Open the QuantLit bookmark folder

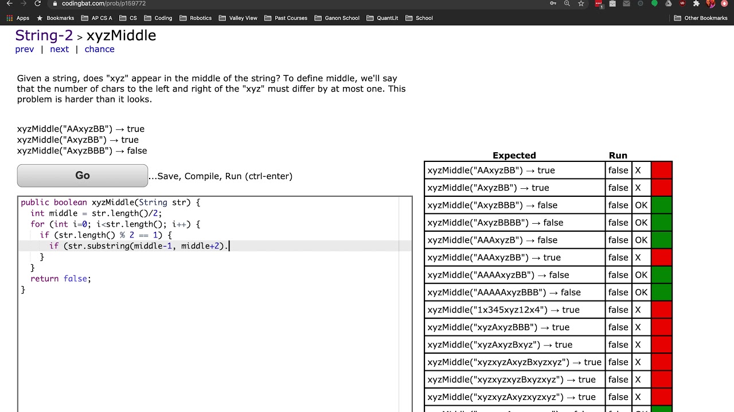(382, 18)
